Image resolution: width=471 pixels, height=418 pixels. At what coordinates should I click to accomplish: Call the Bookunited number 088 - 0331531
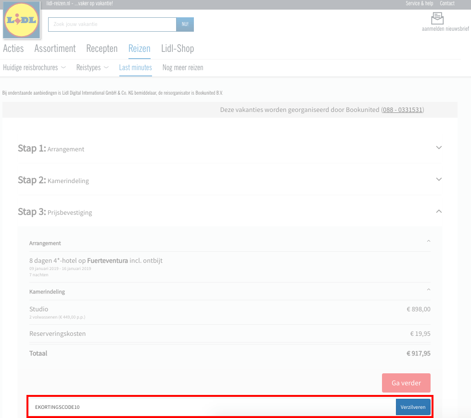(x=403, y=110)
